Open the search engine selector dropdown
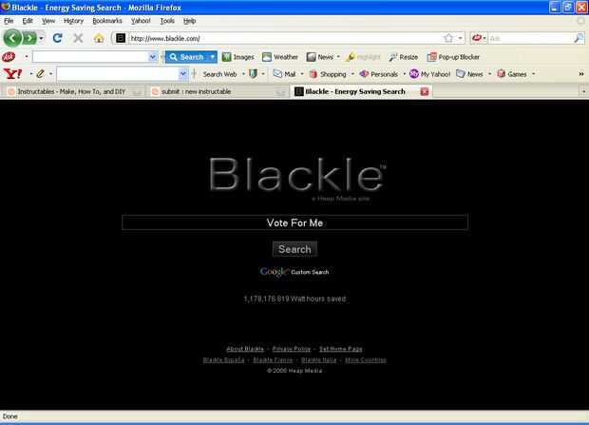The width and height of the screenshot is (589, 425). click(479, 38)
